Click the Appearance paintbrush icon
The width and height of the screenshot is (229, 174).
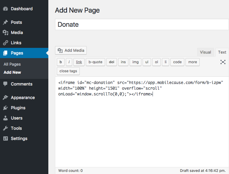coord(5,98)
